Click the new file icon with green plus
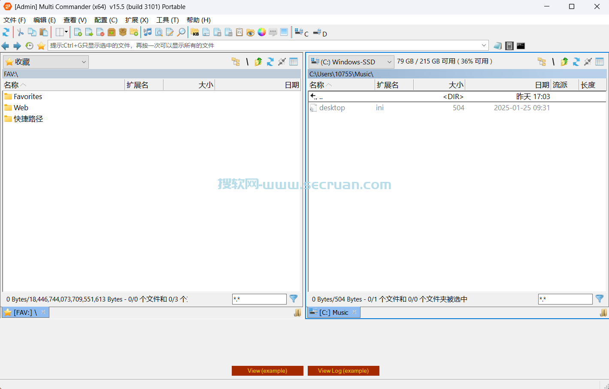The width and height of the screenshot is (609, 389). (78, 32)
